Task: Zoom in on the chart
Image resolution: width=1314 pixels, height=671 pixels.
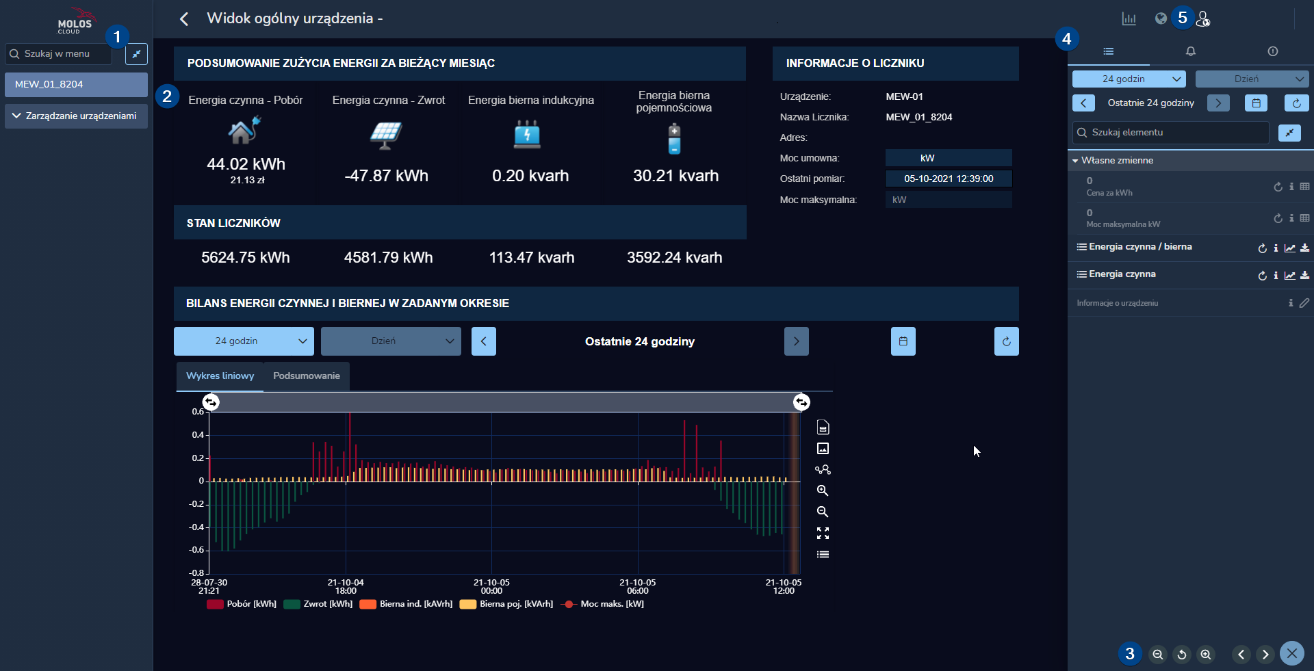Action: [x=823, y=490]
